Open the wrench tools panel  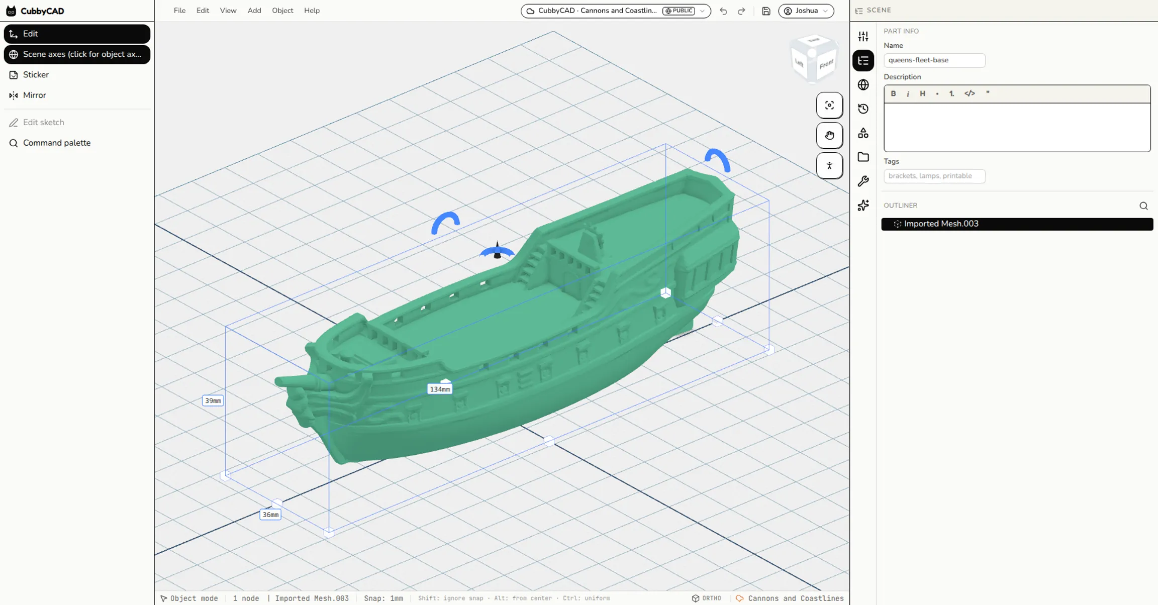[x=863, y=181]
